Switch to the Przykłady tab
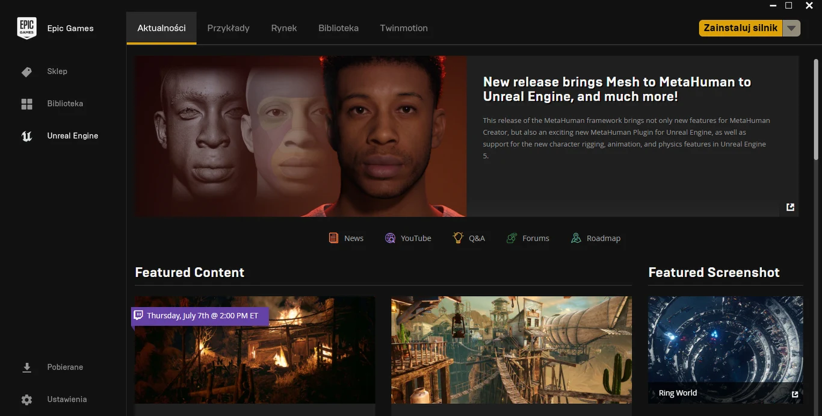The image size is (822, 416). [228, 28]
